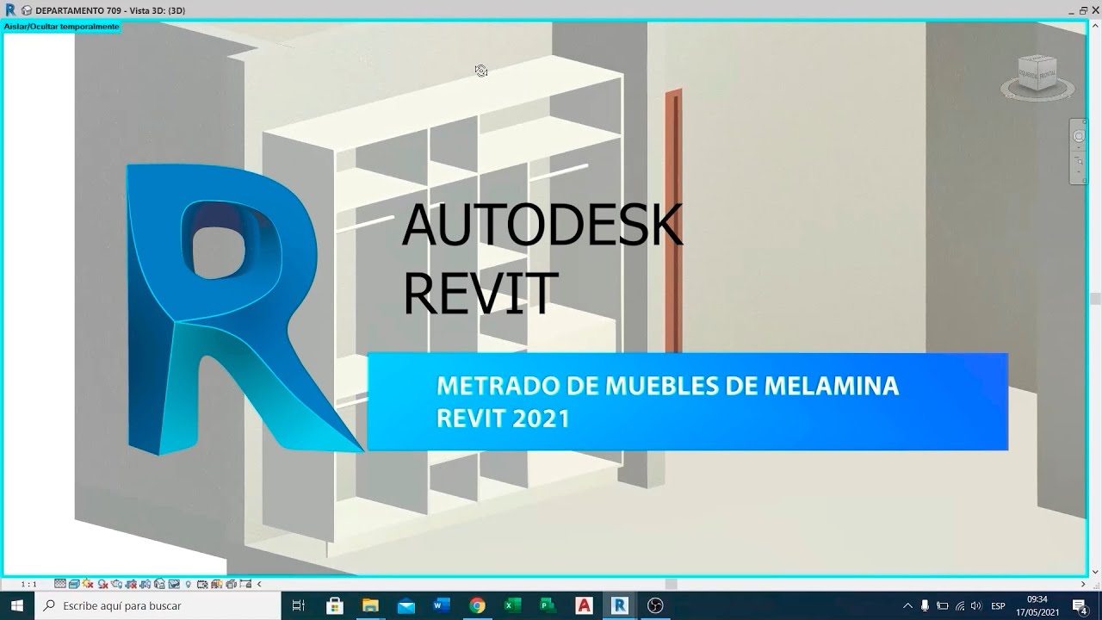This screenshot has width=1102, height=620.
Task: Open the Show Rendering Dialog icon
Action: tap(116, 584)
